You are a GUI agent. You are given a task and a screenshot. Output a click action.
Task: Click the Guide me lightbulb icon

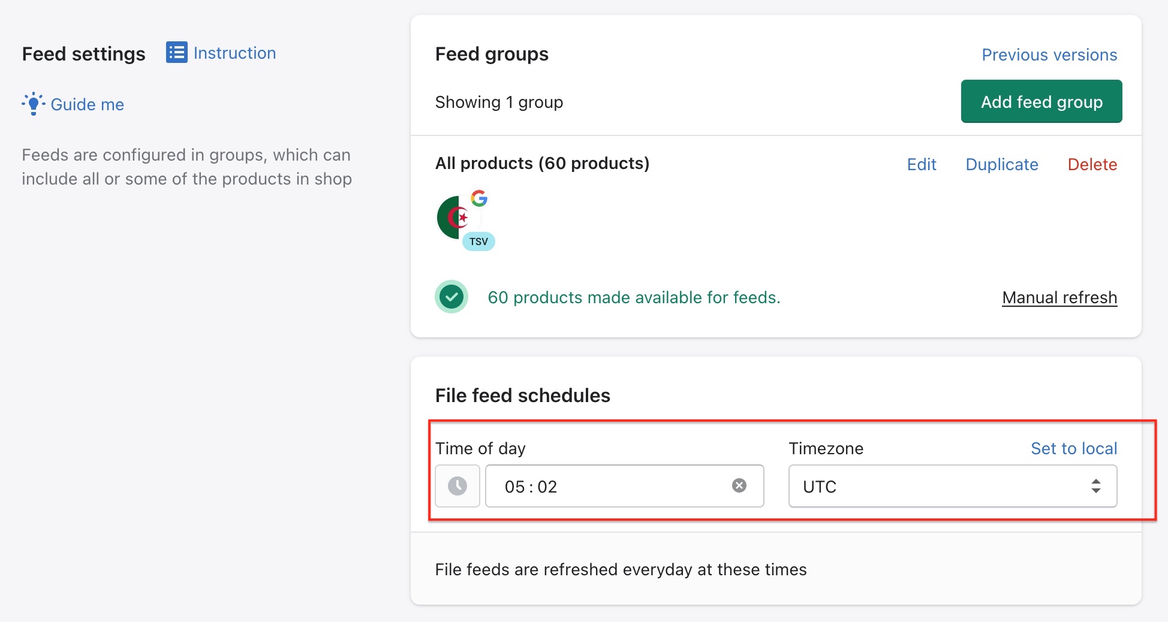pos(34,104)
